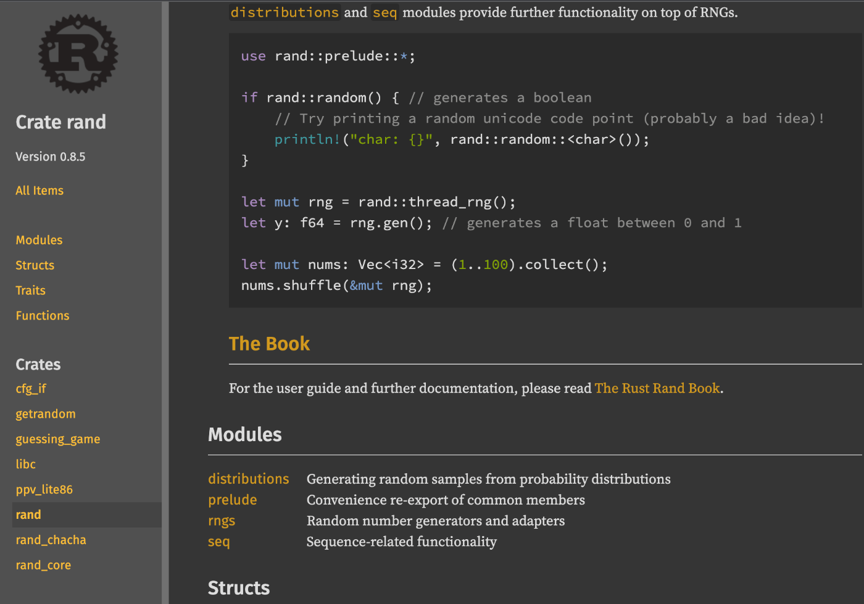Image resolution: width=864 pixels, height=604 pixels.
Task: Click the 'nums.shuffle(&mut rng);' code line
Action: pos(337,285)
